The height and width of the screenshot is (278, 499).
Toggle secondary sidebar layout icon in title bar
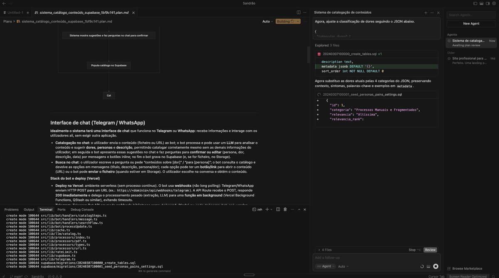coord(488,3)
